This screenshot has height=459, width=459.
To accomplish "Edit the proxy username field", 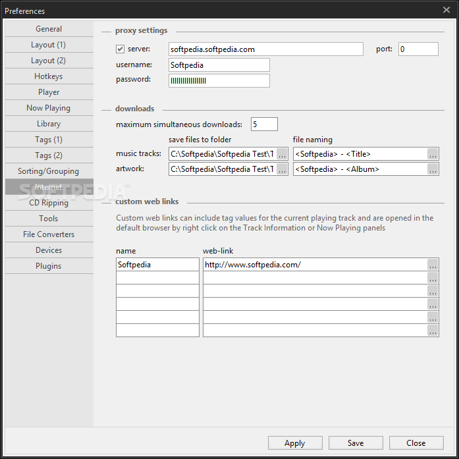I will 219,65.
